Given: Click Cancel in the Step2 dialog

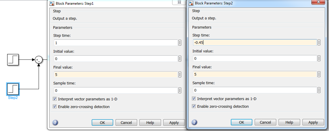Looking at the screenshot, I should pyautogui.click(x=265, y=122).
